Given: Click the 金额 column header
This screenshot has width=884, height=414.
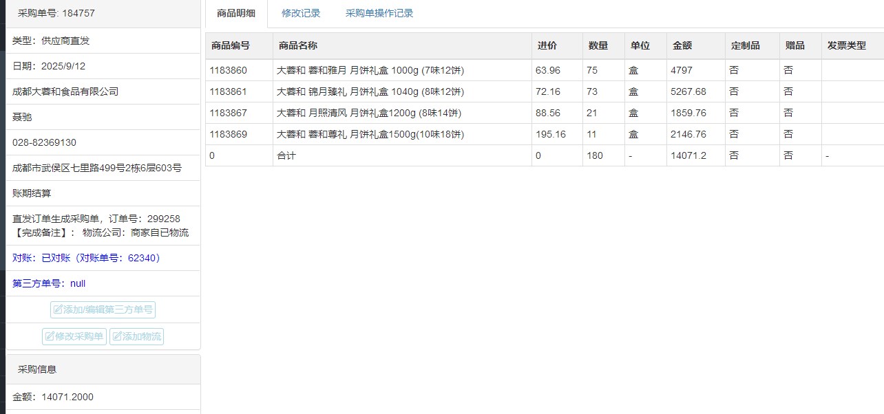Looking at the screenshot, I should (x=682, y=45).
